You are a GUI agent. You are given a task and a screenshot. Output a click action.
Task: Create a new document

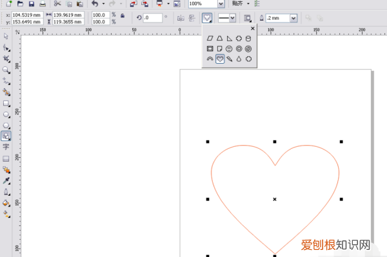(x=9, y=3)
